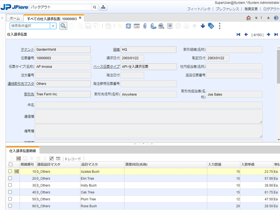The image size is (280, 210).
Task: Click the フィードバック link
Action: click(x=199, y=9)
